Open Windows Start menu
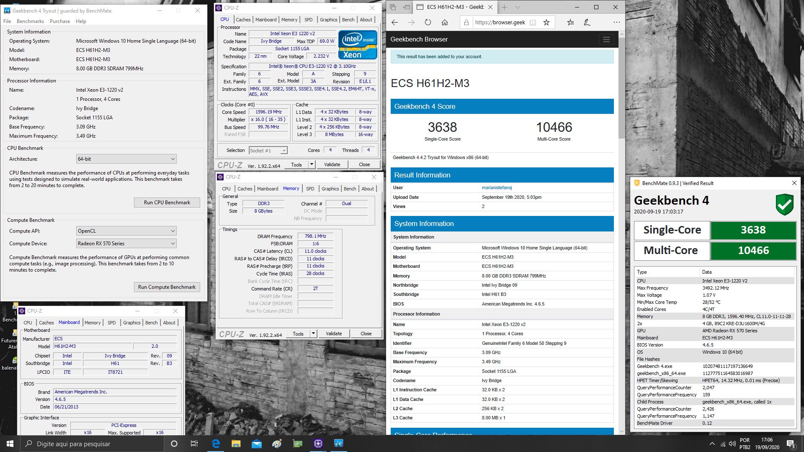The image size is (804, 452). tap(10, 444)
